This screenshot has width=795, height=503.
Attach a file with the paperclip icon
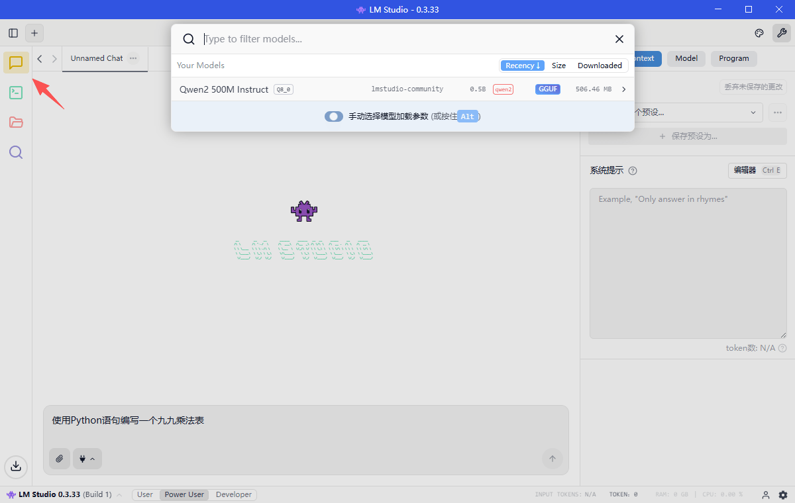click(59, 459)
